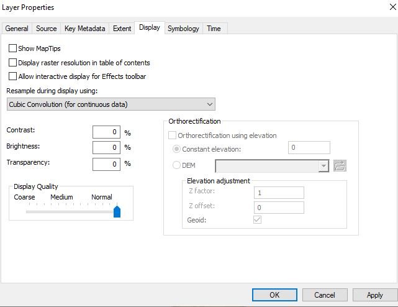Toggle Allow interactive display for Effects toolbar
The image size is (398, 307).
pos(13,76)
